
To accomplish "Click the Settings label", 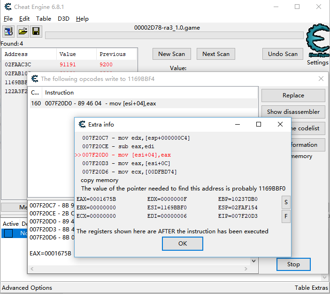I will (x=318, y=63).
